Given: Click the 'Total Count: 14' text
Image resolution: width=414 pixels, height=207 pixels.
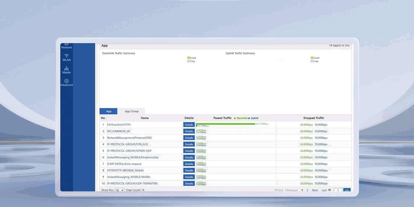Looking at the screenshot, I should coord(135,190).
